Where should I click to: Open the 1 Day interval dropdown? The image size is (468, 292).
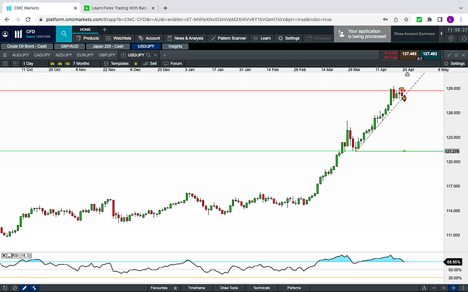click(27, 63)
